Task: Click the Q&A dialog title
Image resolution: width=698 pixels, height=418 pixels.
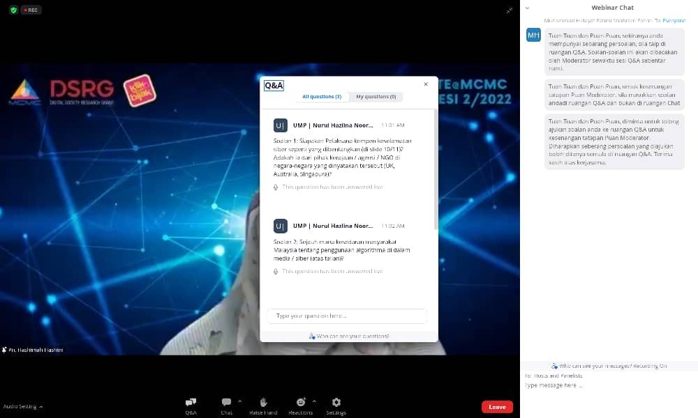Action: click(274, 85)
